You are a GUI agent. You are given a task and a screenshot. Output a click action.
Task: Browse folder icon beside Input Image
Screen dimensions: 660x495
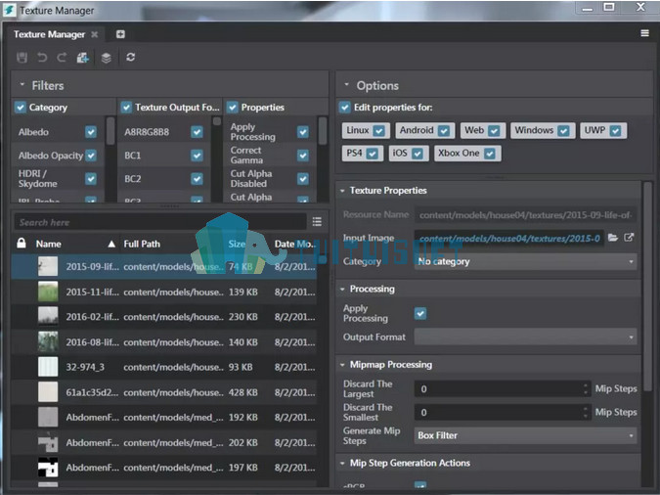click(613, 238)
